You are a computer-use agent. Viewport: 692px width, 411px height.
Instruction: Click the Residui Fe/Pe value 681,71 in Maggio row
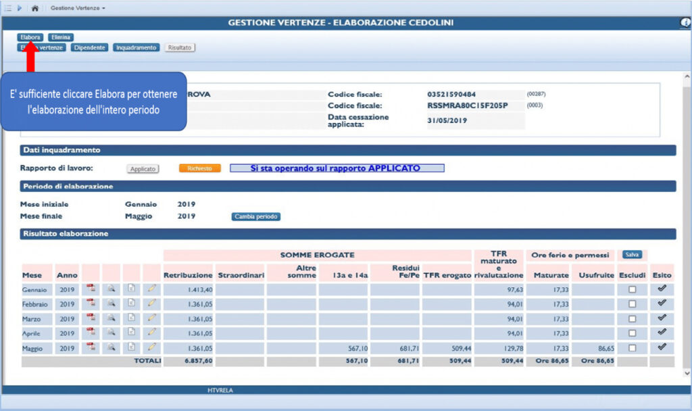click(409, 348)
